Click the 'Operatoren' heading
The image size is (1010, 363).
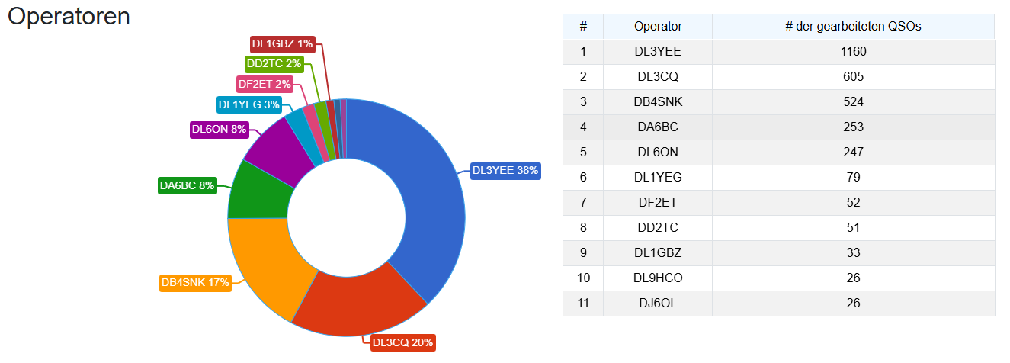click(x=69, y=17)
